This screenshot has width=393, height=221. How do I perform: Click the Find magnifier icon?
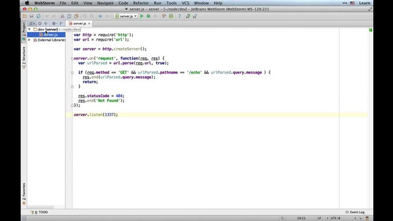click(x=85, y=16)
